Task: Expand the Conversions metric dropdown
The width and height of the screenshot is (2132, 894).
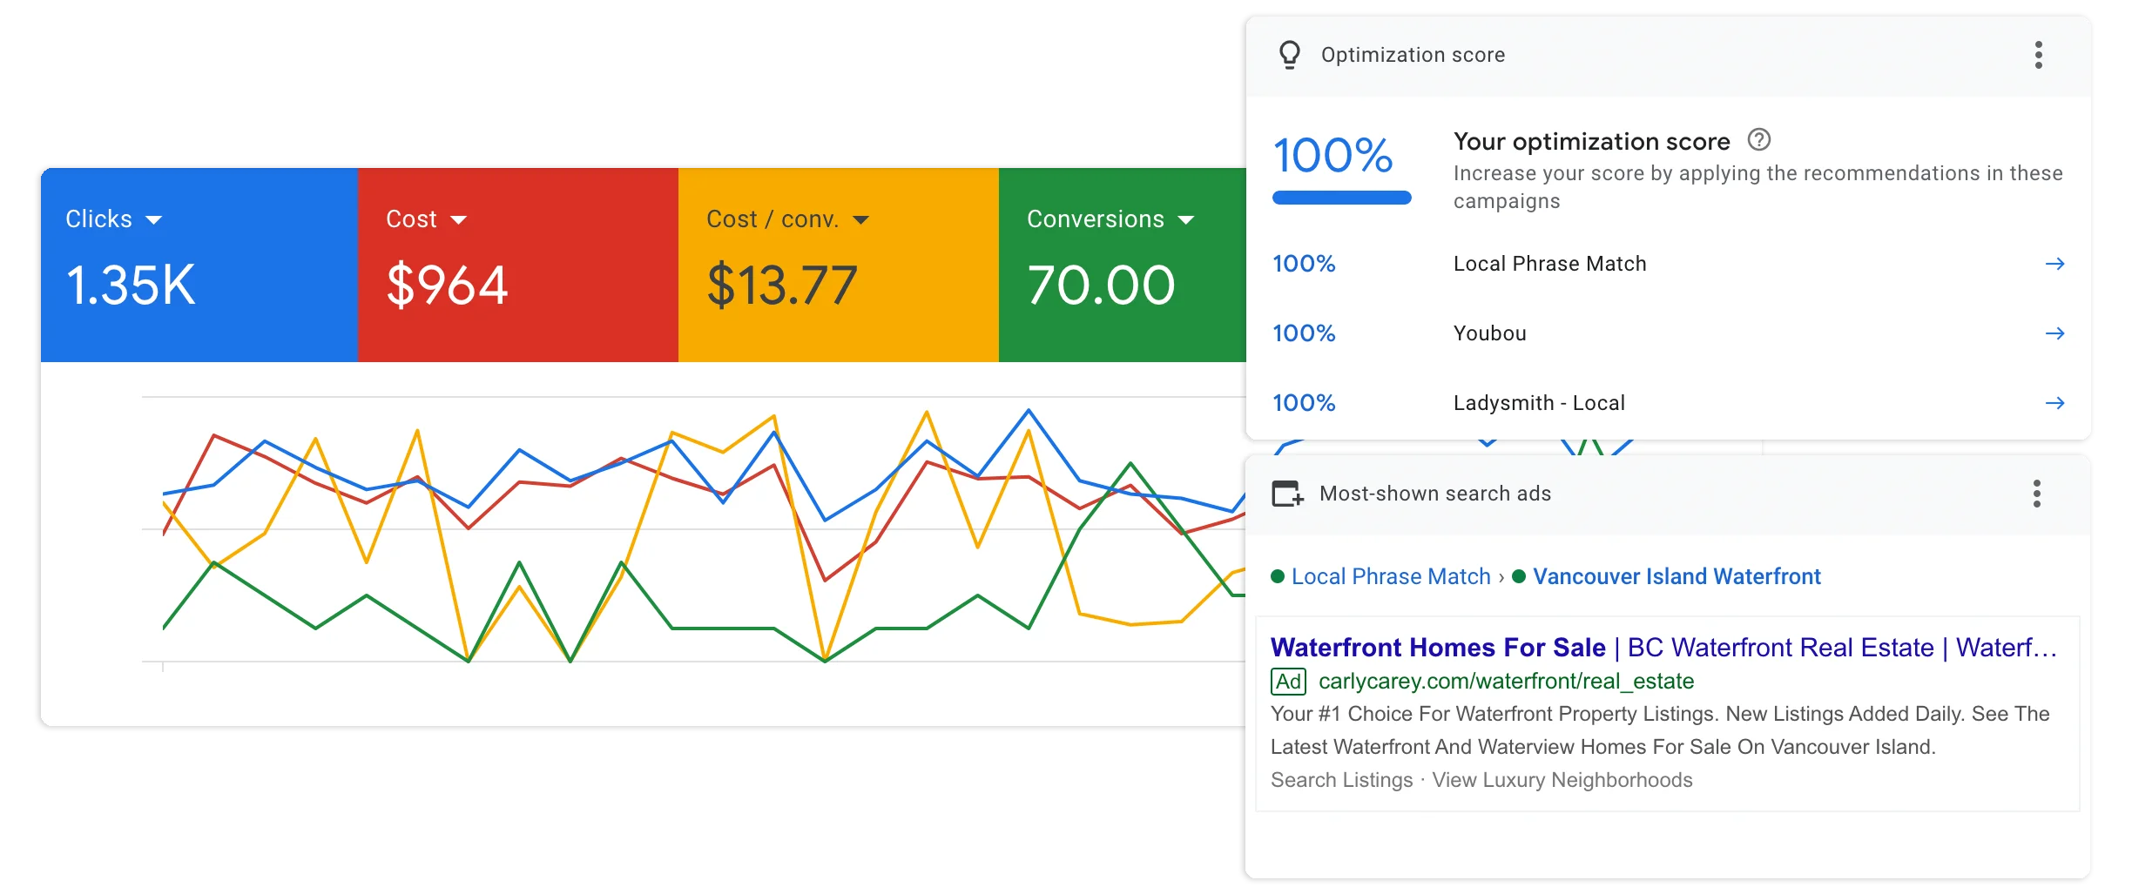Action: [x=1185, y=220]
